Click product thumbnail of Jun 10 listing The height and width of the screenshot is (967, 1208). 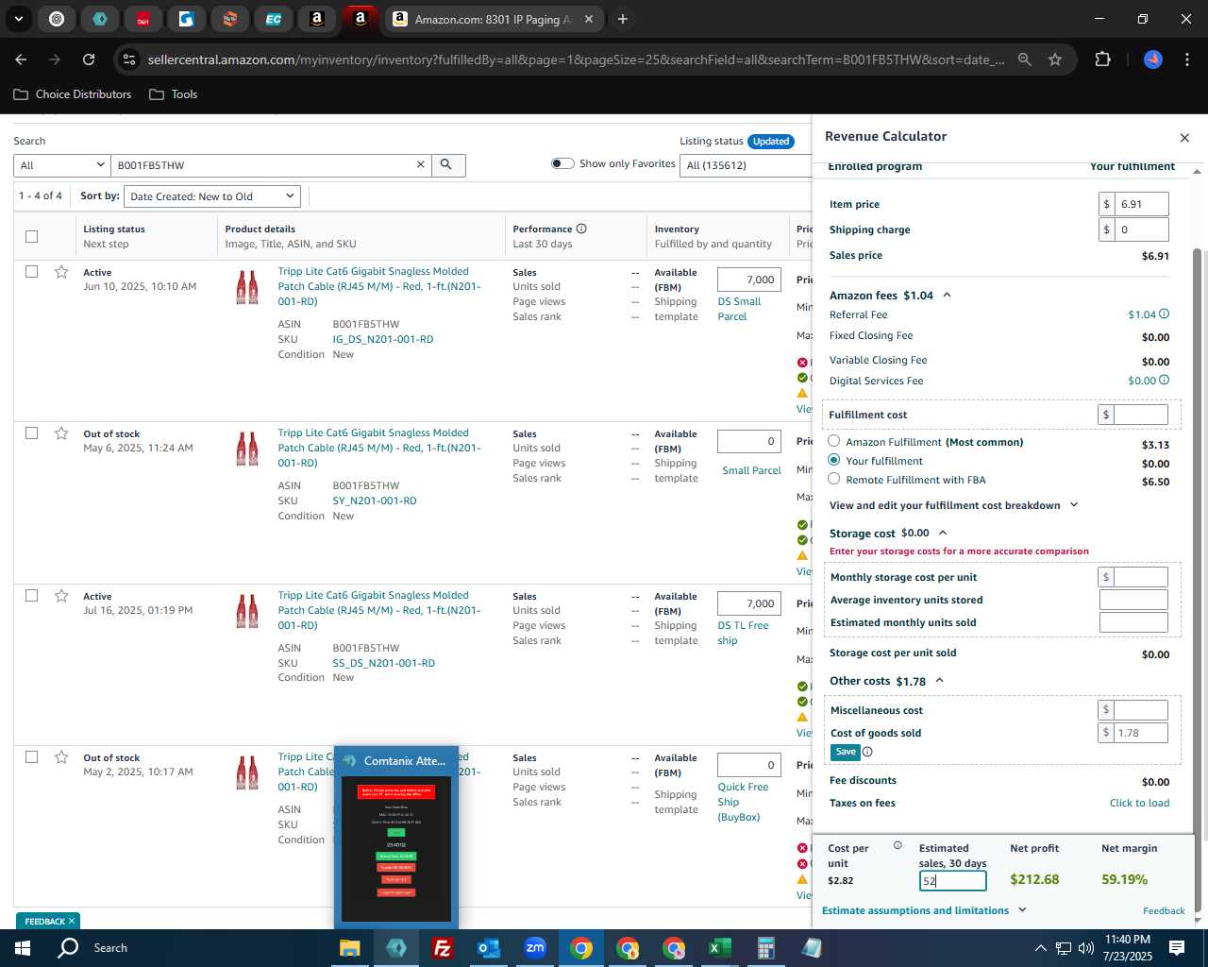click(x=247, y=287)
